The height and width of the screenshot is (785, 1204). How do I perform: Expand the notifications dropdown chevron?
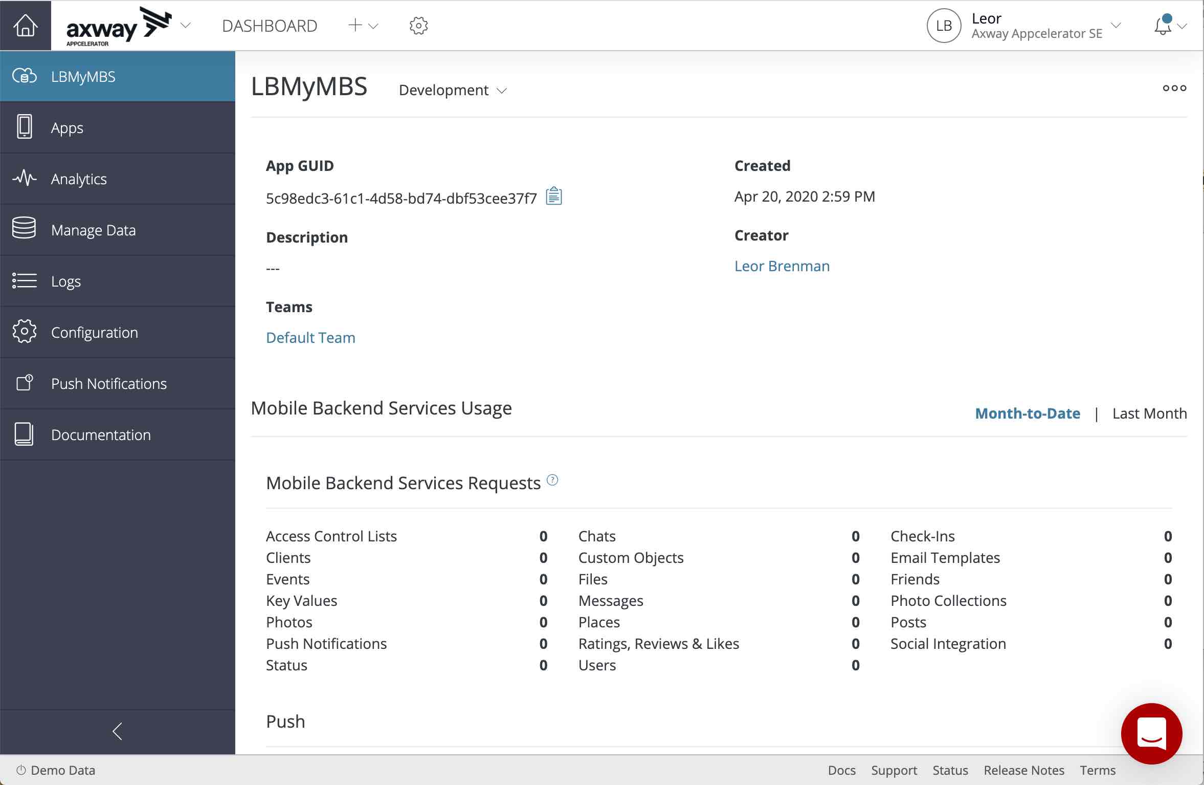pyautogui.click(x=1182, y=26)
